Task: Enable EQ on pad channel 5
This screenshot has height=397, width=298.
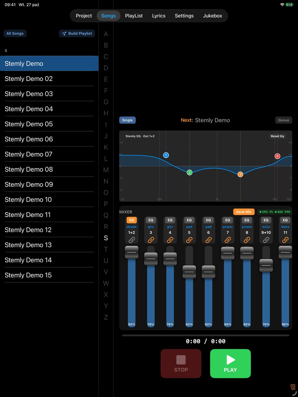Action: coord(189,220)
